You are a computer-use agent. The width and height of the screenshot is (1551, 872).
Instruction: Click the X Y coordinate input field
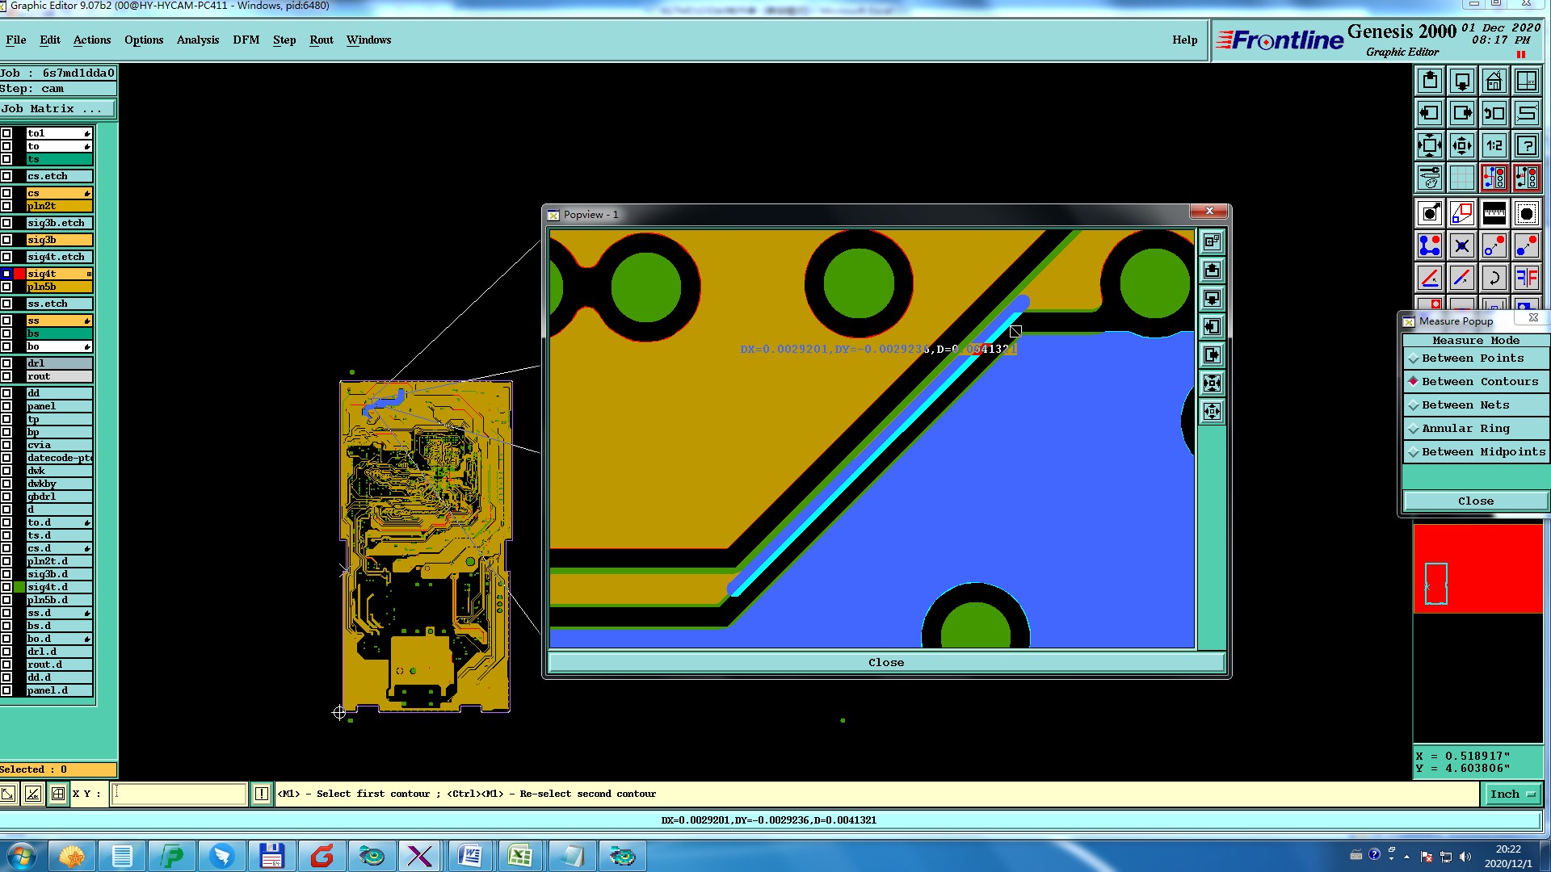coord(179,794)
